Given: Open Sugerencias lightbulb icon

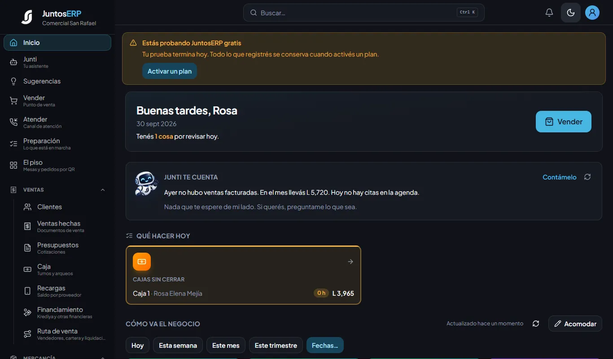Looking at the screenshot, I should (x=14, y=81).
